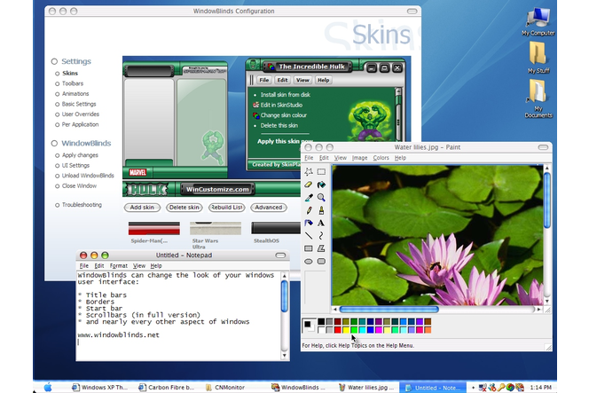Choose the Line tool in Paint
Image resolution: width=589 pixels, height=393 pixels.
pyautogui.click(x=309, y=236)
